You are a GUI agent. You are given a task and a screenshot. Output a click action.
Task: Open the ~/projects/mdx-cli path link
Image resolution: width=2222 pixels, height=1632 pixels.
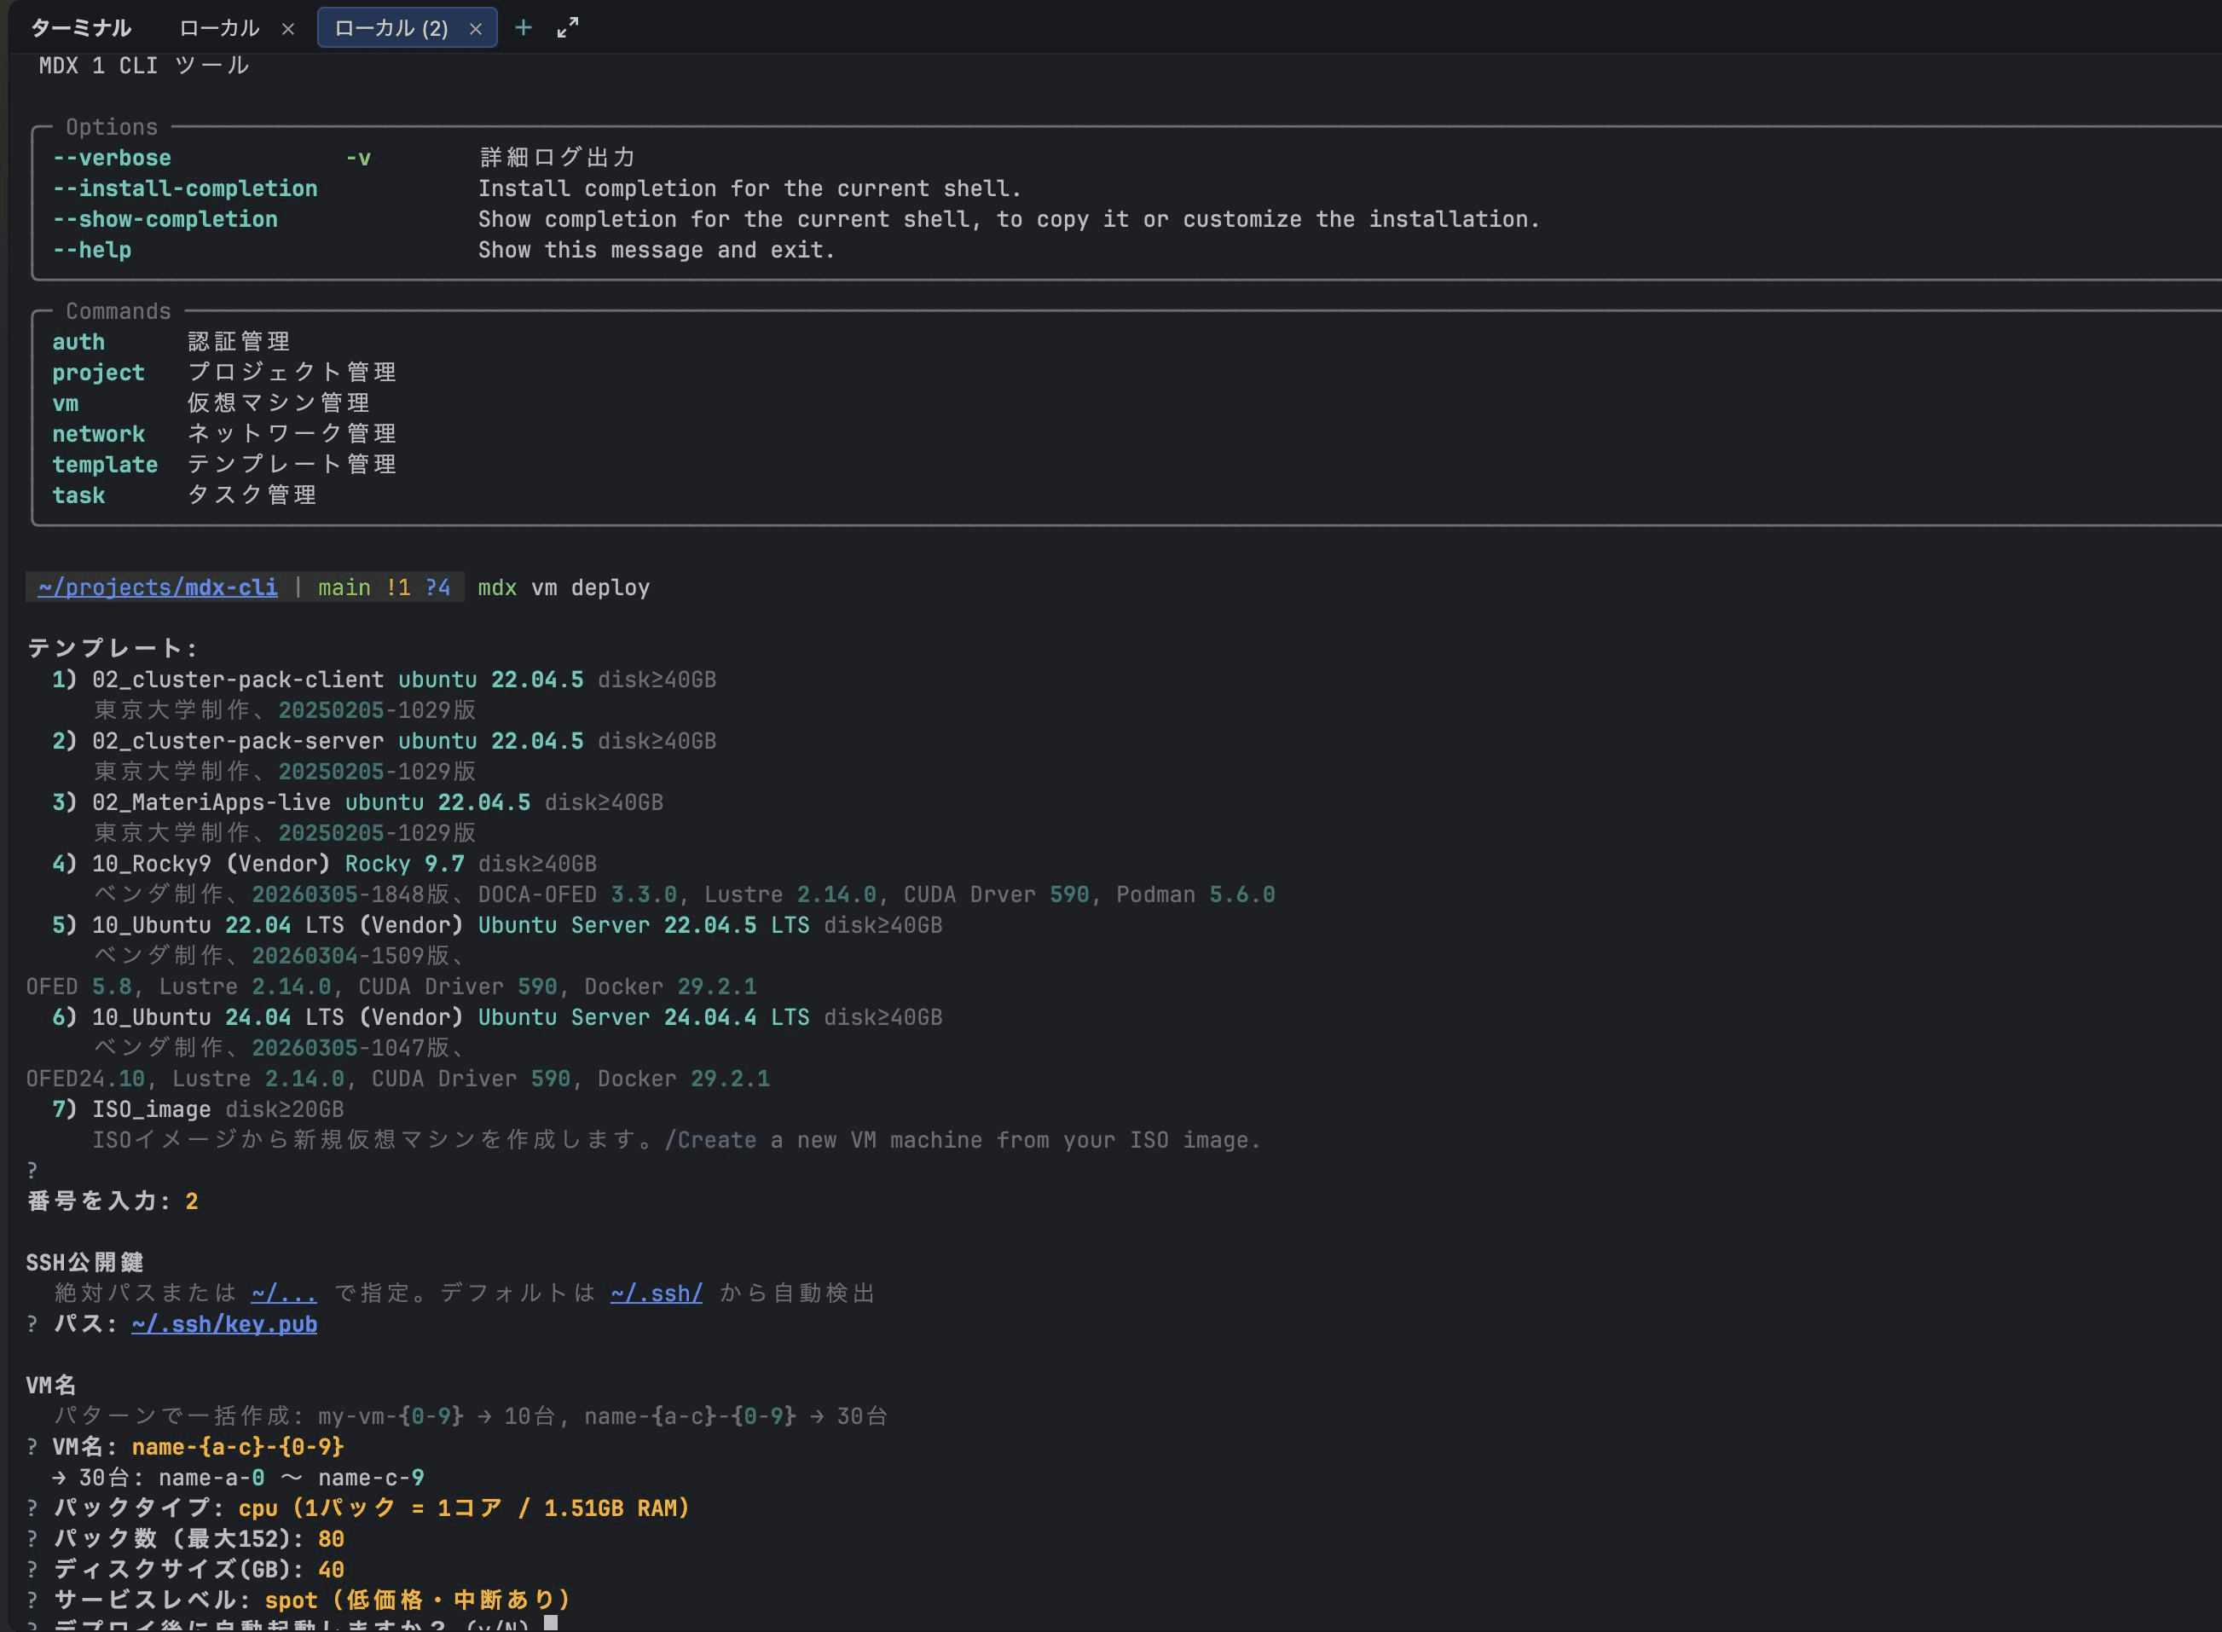158,587
